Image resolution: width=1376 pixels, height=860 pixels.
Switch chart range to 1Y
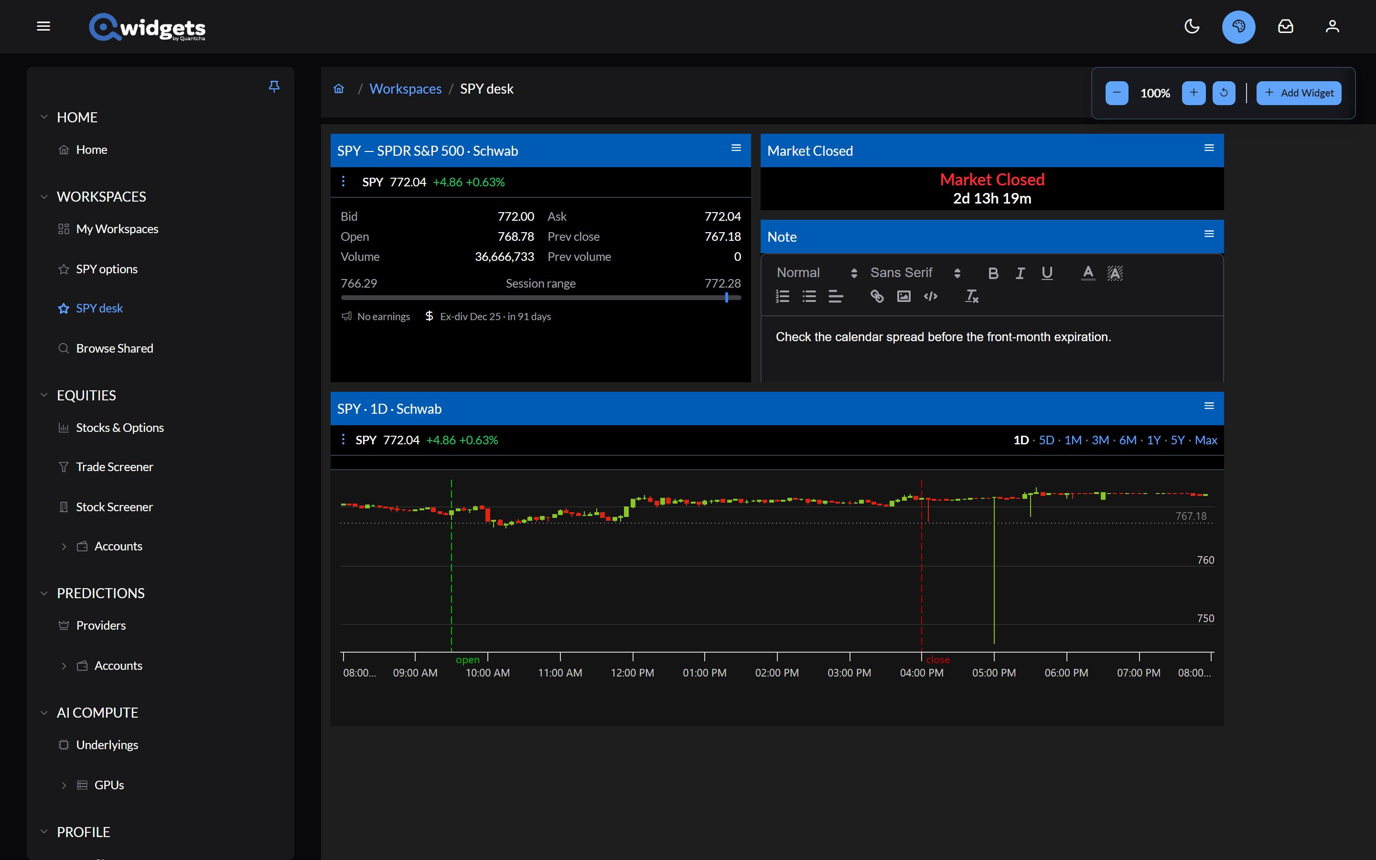click(1154, 440)
